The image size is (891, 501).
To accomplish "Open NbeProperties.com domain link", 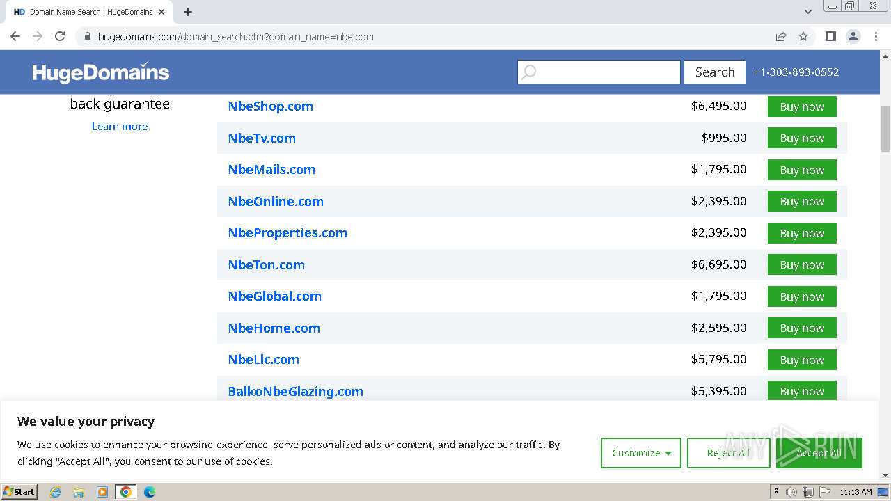I will tap(287, 233).
